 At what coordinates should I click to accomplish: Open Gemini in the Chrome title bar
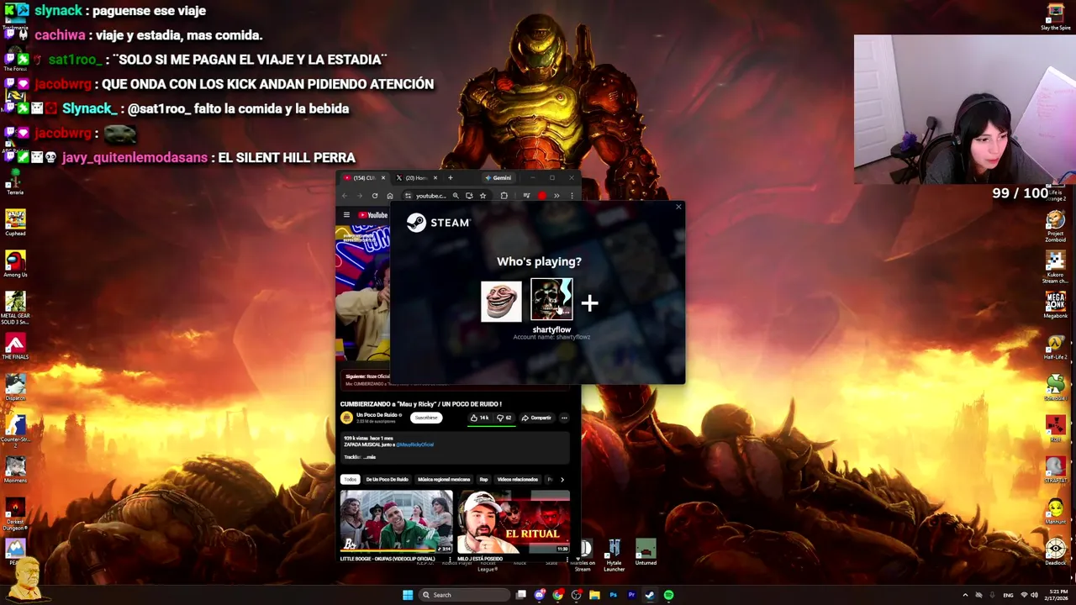[498, 177]
